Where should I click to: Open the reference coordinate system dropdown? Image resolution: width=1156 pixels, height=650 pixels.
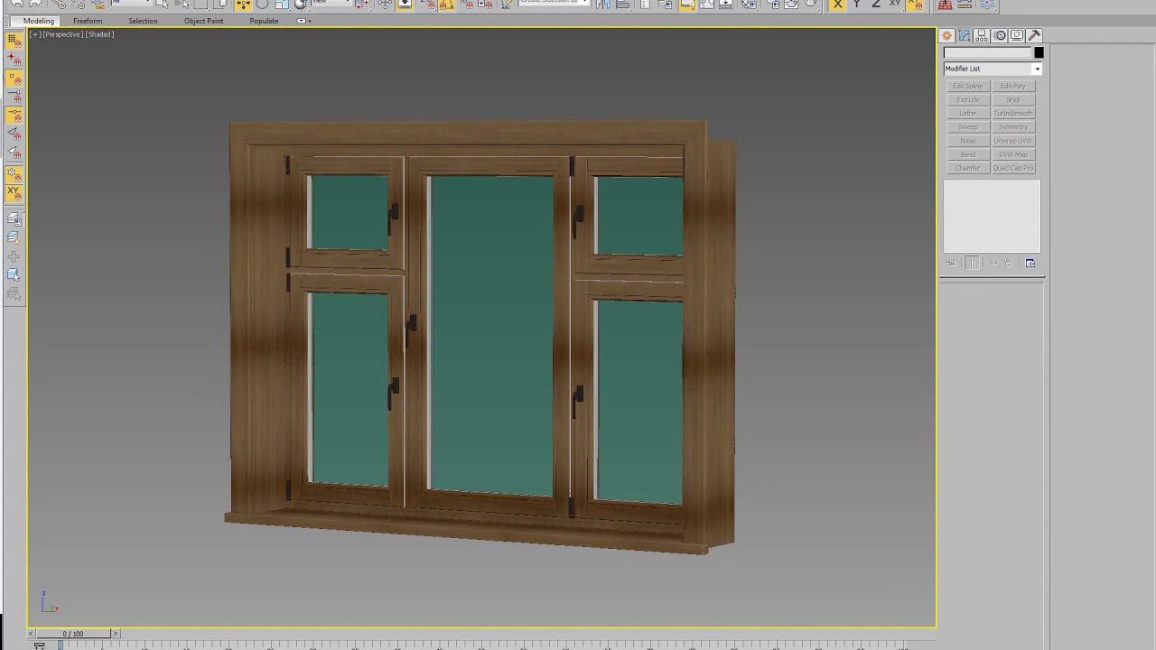(332, 4)
